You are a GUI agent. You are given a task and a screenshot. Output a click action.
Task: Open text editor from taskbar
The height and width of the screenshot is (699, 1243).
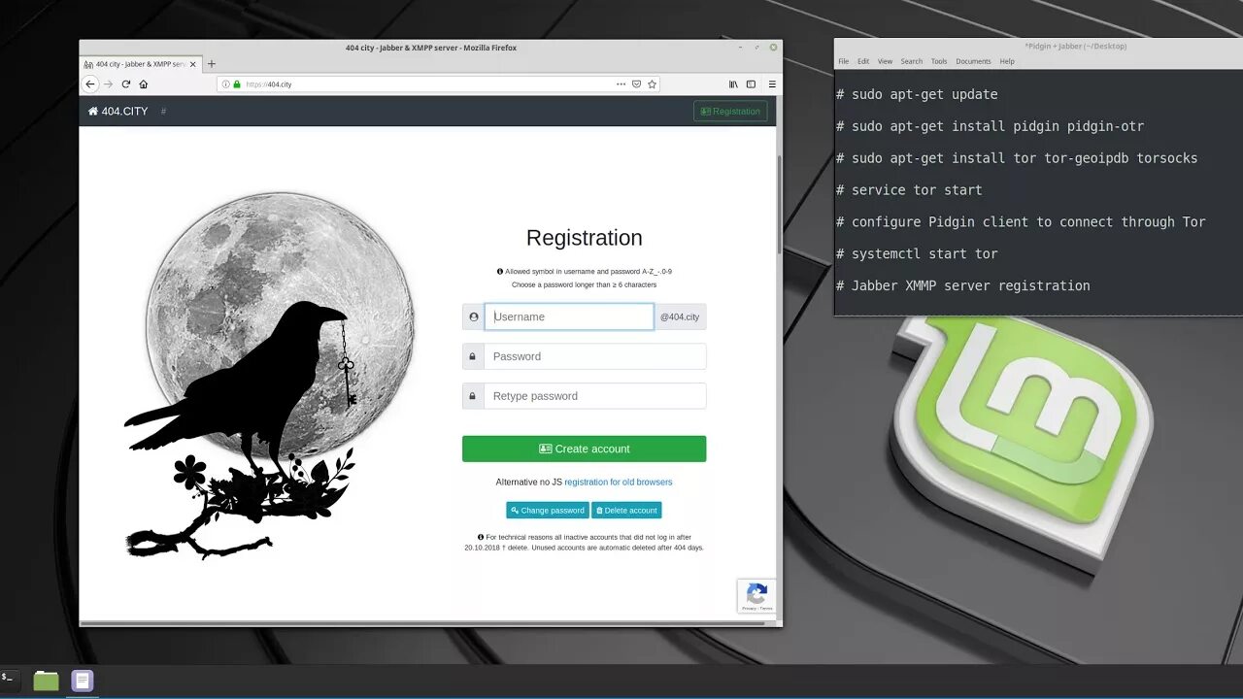point(83,681)
